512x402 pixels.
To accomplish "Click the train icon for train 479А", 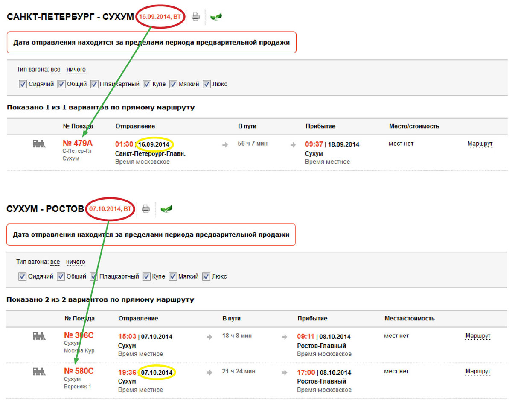I will (x=39, y=144).
